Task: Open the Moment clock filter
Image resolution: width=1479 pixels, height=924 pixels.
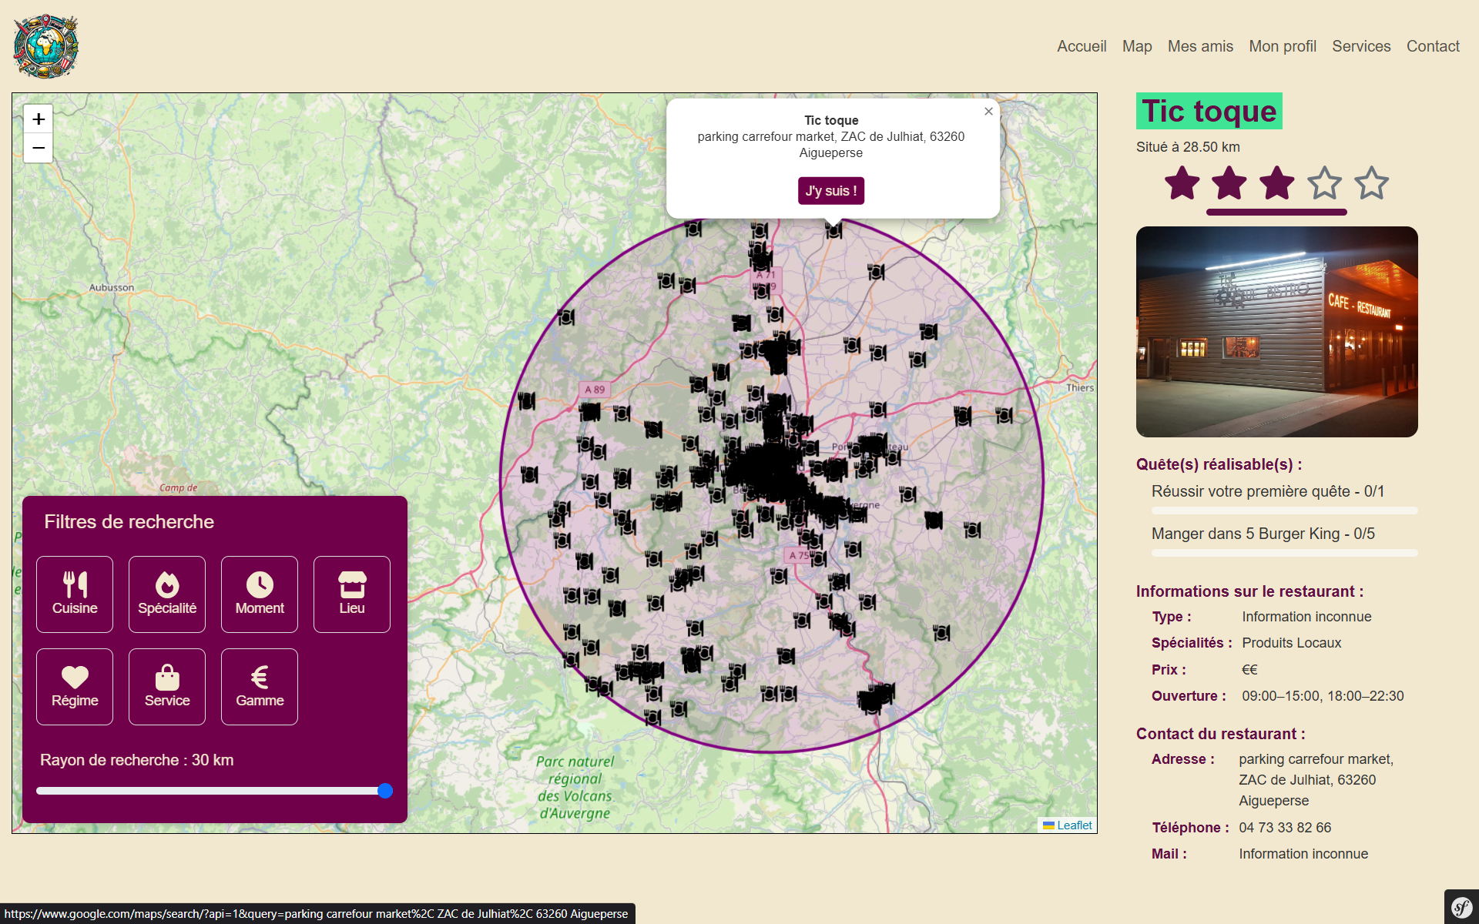Action: click(260, 594)
